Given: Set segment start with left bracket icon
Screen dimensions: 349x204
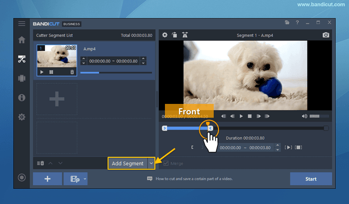Looking at the screenshot, I should tap(192, 147).
